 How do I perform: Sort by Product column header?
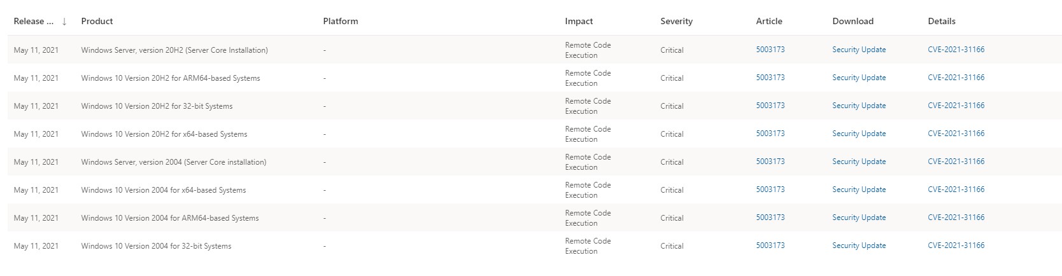[97, 21]
